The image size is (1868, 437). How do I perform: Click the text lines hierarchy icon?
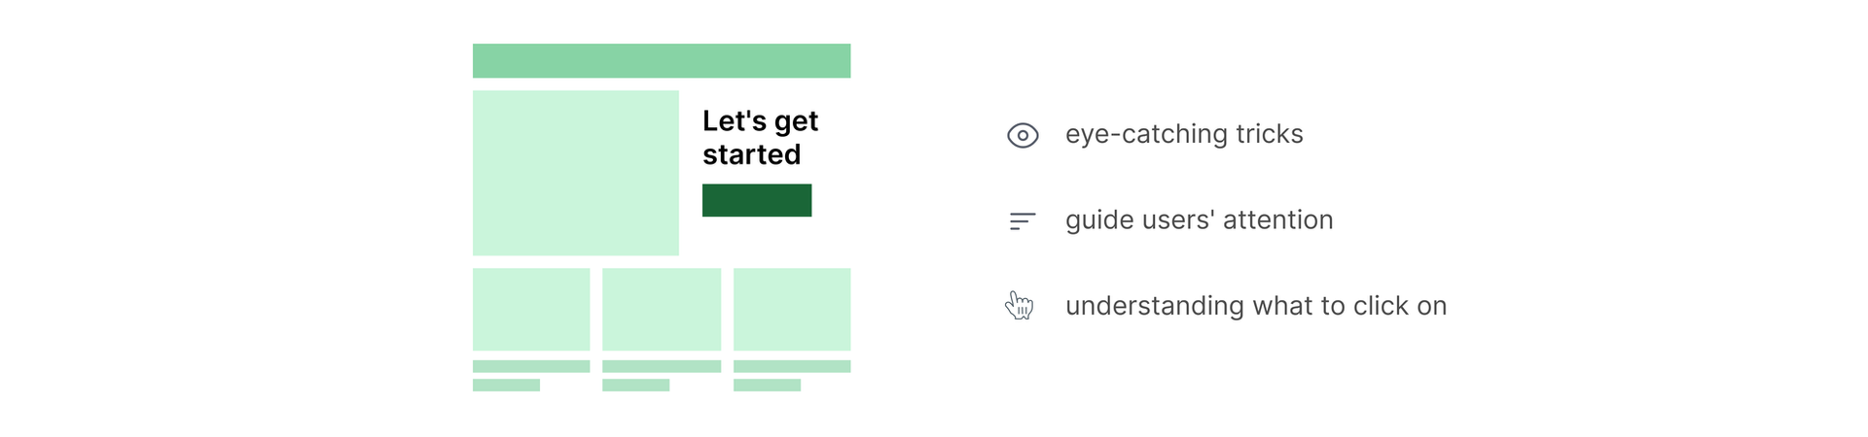click(1023, 221)
